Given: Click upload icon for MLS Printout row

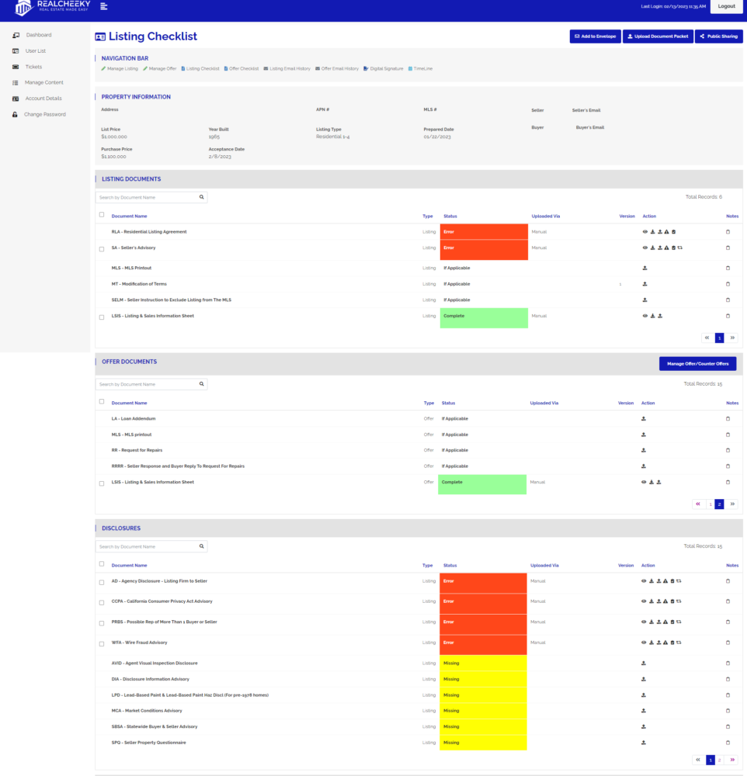Looking at the screenshot, I should (645, 268).
